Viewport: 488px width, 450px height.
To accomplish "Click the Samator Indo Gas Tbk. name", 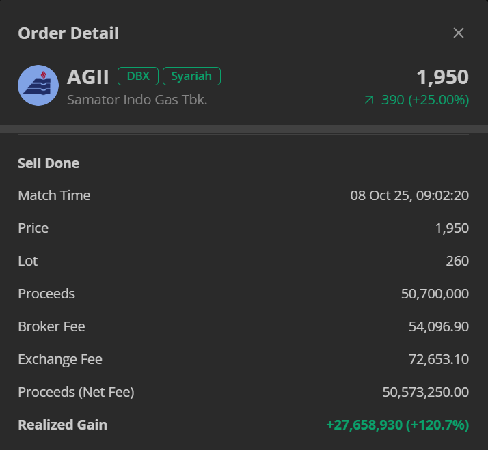I will pos(137,100).
